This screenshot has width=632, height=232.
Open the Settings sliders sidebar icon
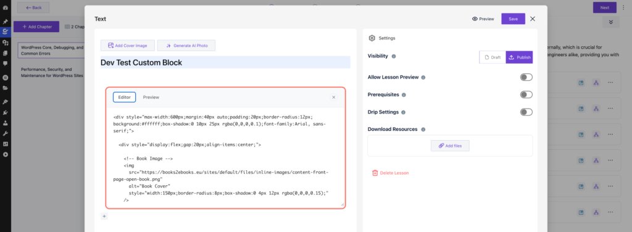(5, 144)
